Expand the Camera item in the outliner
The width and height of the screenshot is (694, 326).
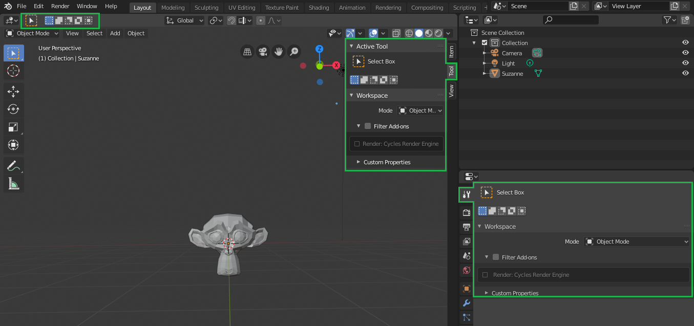[485, 53]
